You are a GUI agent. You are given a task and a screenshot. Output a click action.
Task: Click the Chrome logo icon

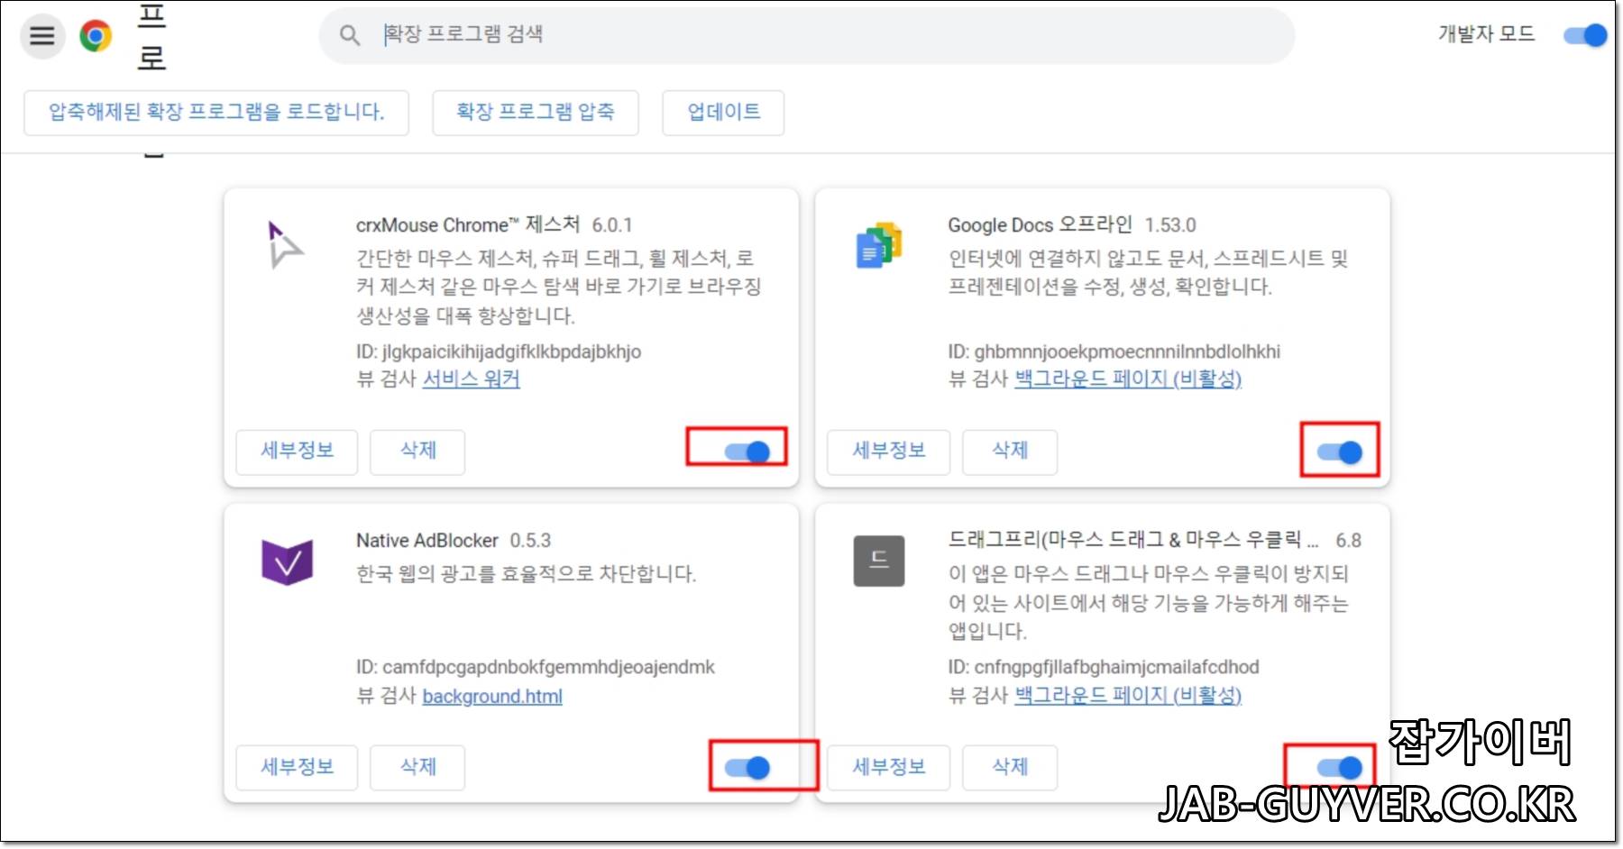click(96, 36)
